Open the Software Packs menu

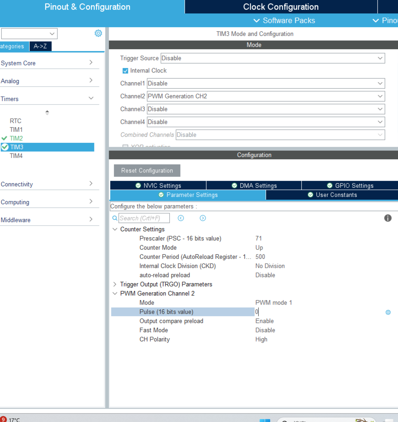284,20
